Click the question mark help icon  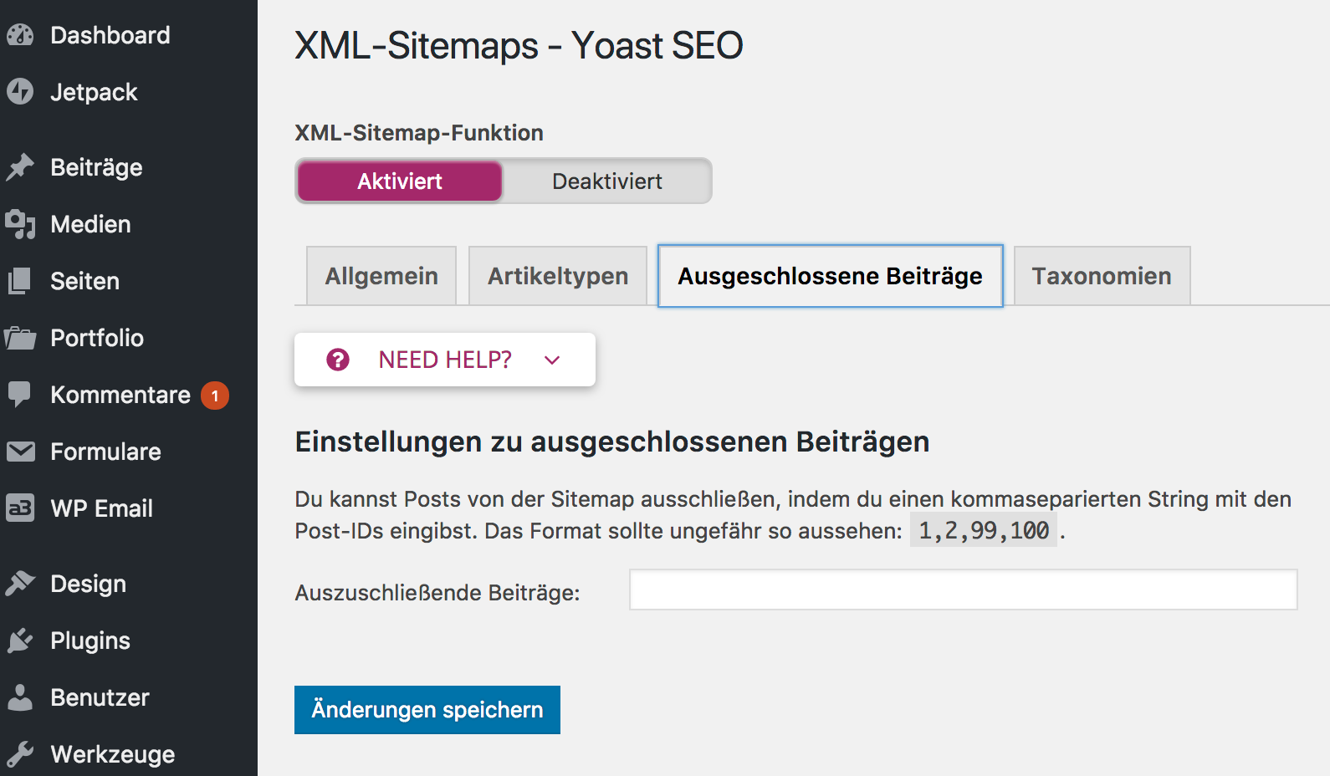[338, 360]
